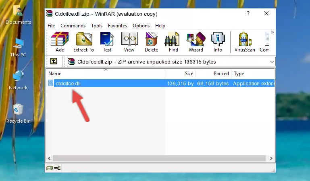
Task: Select the ctdcifce.dll file row
Action: click(160, 83)
